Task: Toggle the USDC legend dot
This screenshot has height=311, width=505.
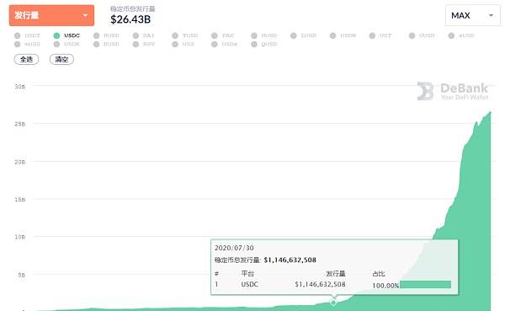Action: (x=56, y=35)
